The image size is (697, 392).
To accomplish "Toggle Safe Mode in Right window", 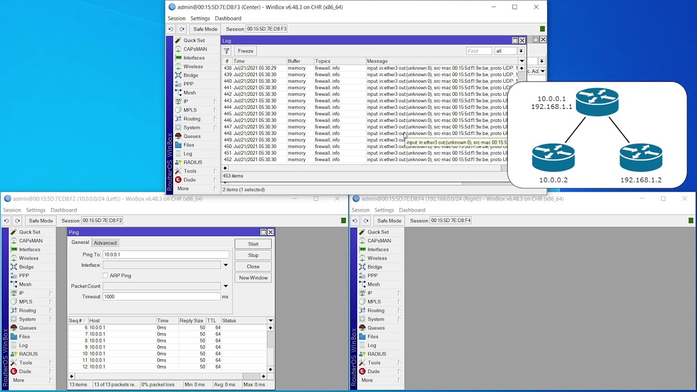I will tap(389, 220).
